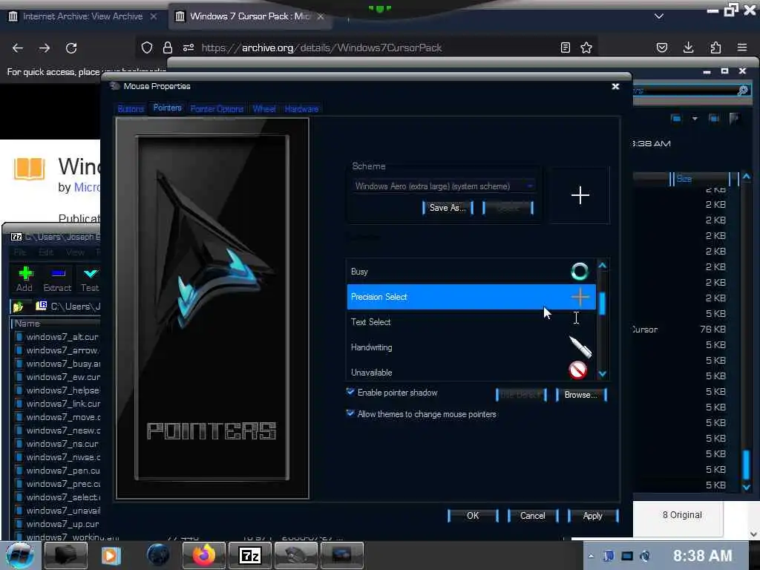Click the pointer list scrollbar thumb
Image resolution: width=760 pixels, height=570 pixels.
[x=603, y=304]
